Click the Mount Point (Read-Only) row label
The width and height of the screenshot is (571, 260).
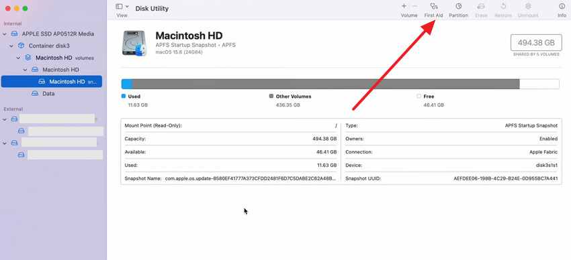[153, 125]
